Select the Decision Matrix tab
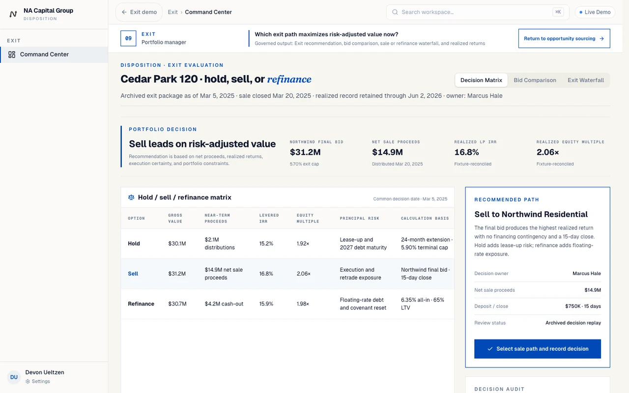Screen dimensions: 629x393 (481, 80)
